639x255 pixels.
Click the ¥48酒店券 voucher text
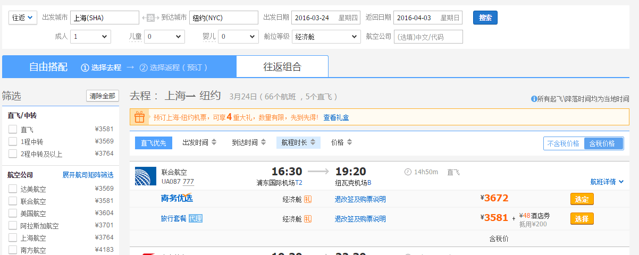(x=534, y=215)
